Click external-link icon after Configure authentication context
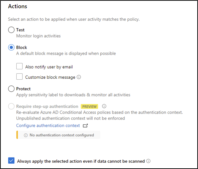 pos(85,125)
